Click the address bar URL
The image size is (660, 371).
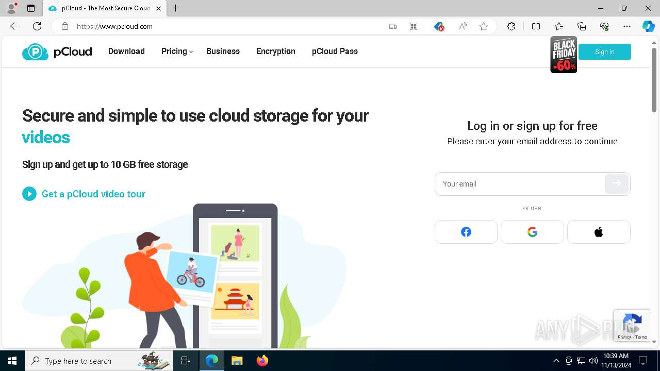(114, 26)
